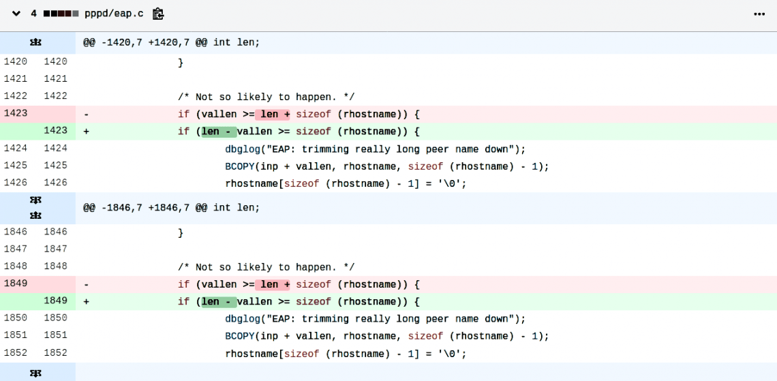The height and width of the screenshot is (381, 777).
Task: Click added line number 1849
Action: coord(56,301)
